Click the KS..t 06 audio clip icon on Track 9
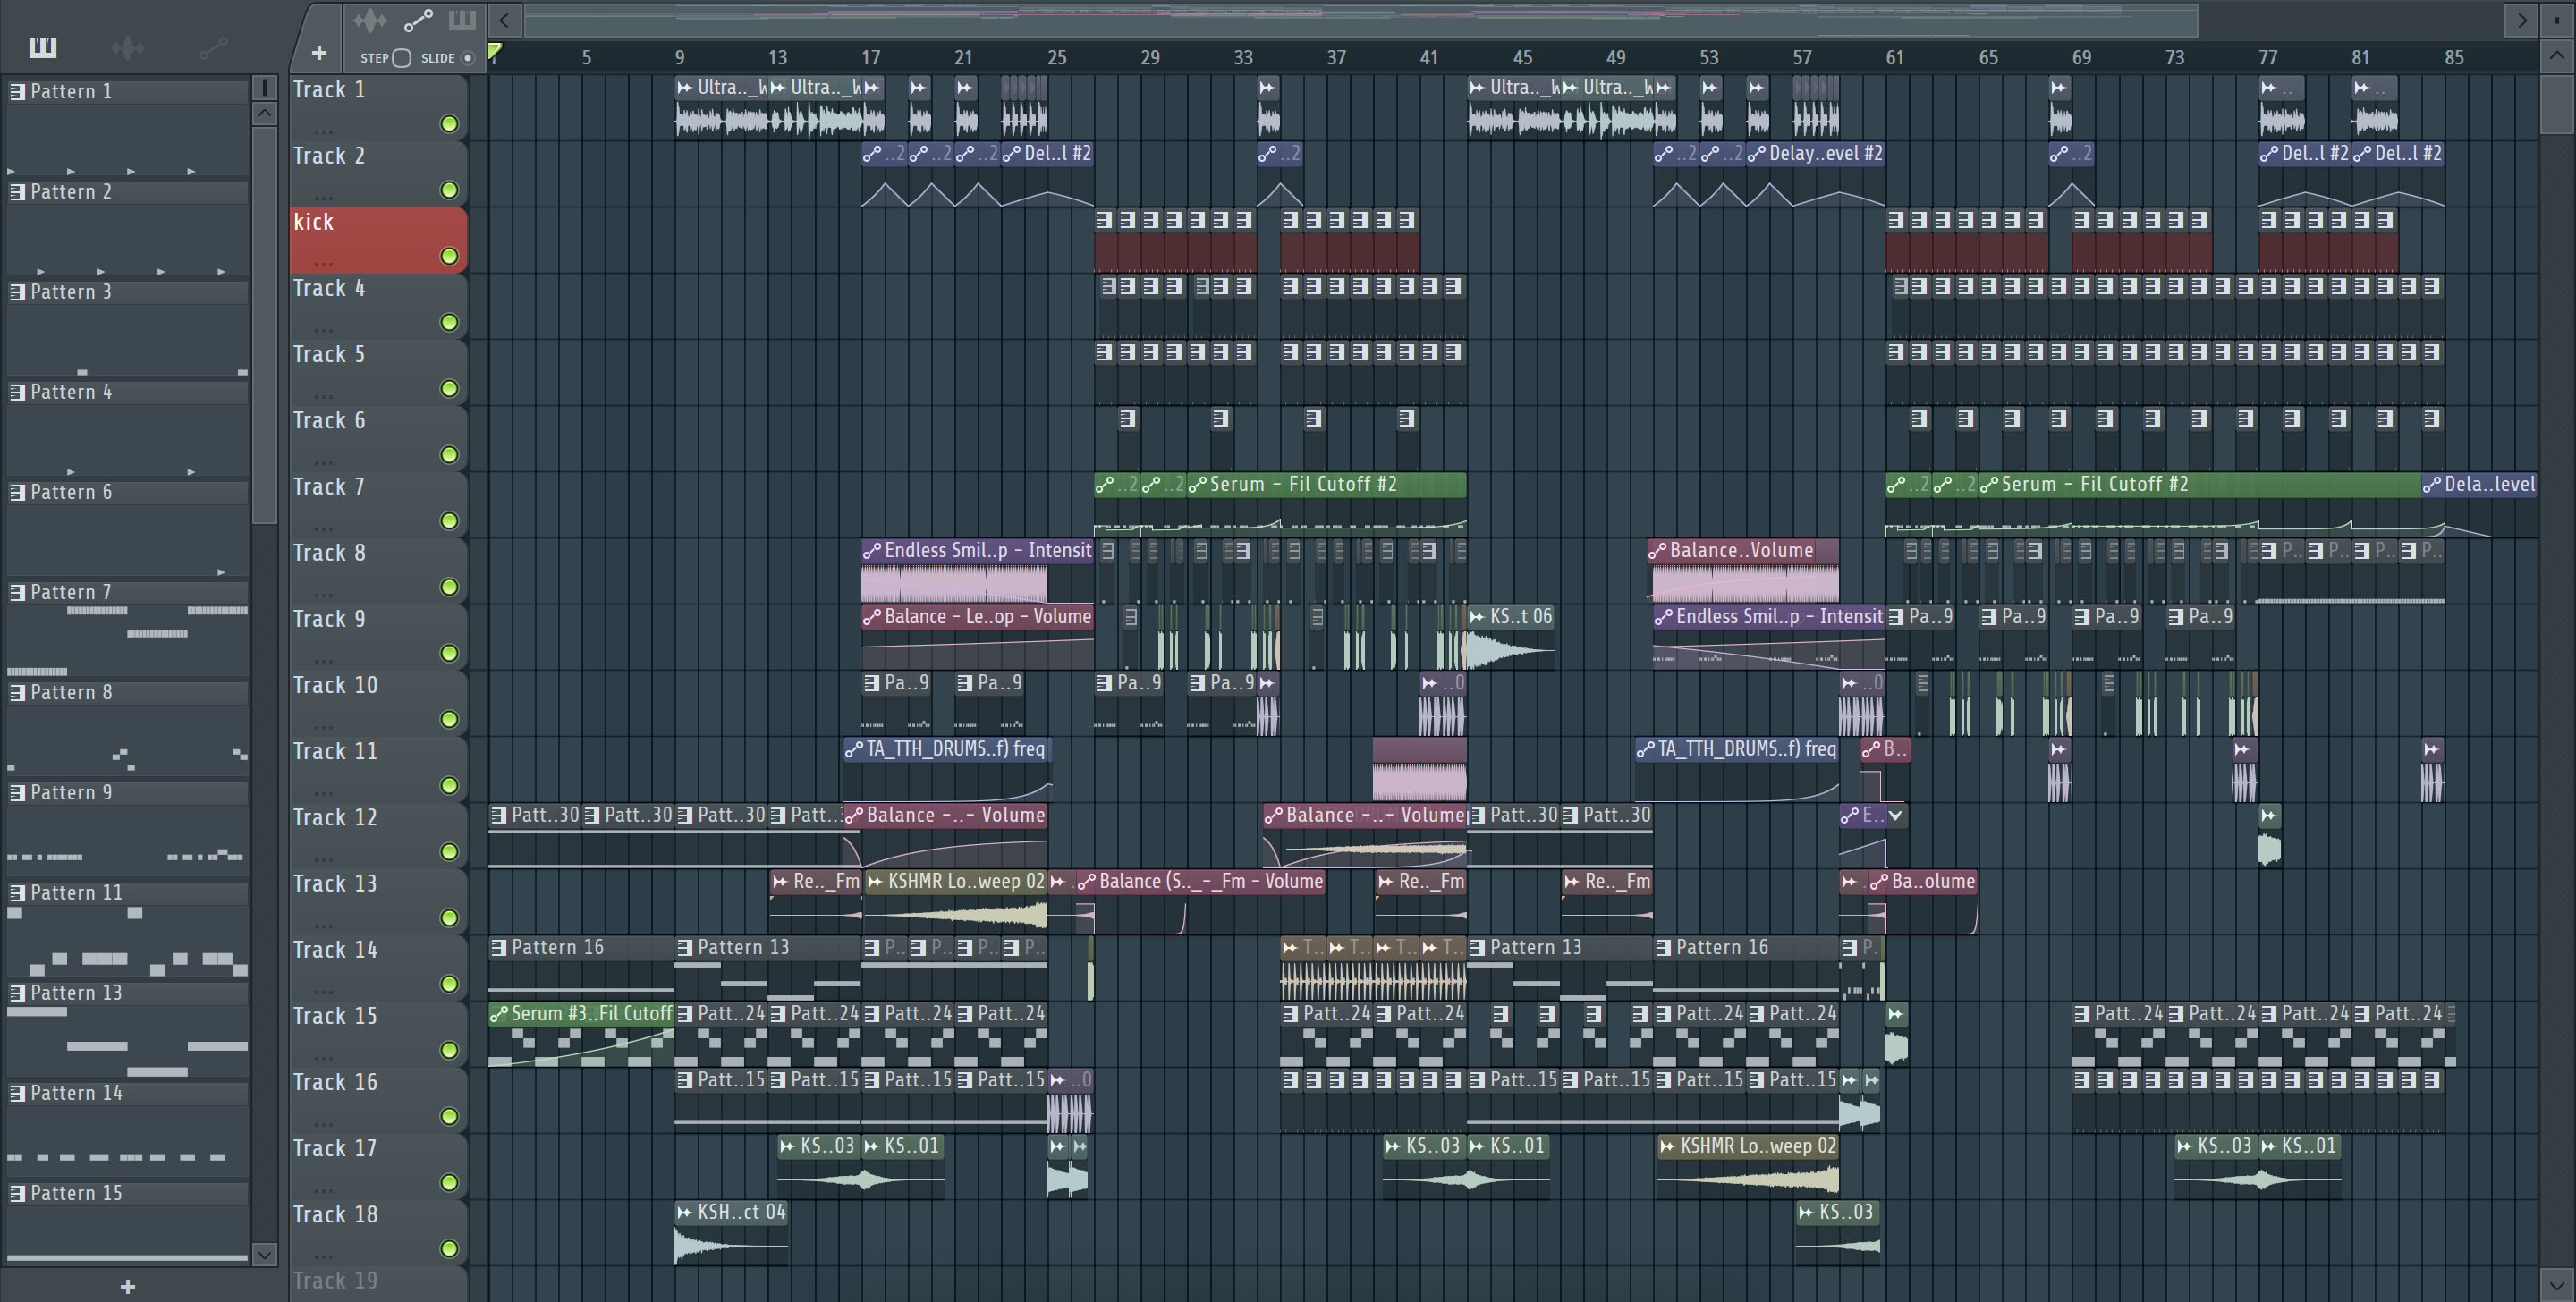 (1477, 616)
